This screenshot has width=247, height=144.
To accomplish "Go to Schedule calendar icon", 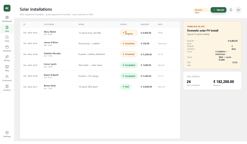I will point(7,47).
